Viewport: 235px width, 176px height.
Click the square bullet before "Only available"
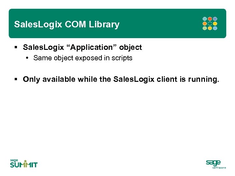click(16, 80)
